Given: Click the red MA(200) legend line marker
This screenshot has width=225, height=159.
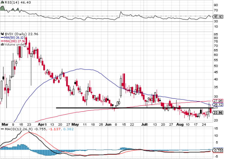Looking at the screenshot, I should pos(2,41).
